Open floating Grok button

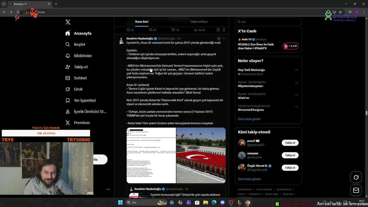[356, 177]
